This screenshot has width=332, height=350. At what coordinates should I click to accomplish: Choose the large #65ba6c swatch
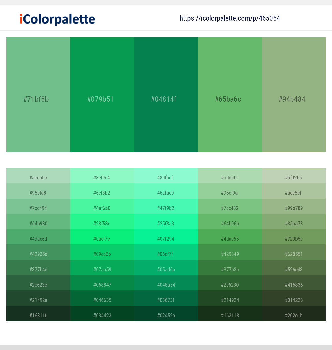(230, 95)
